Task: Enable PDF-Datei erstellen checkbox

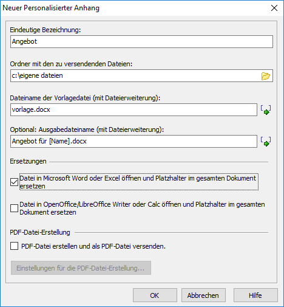Action: click(14, 246)
